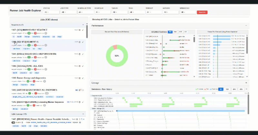Click the jobs list vertical scrollbar
The height and width of the screenshot is (135, 258).
coord(87,32)
